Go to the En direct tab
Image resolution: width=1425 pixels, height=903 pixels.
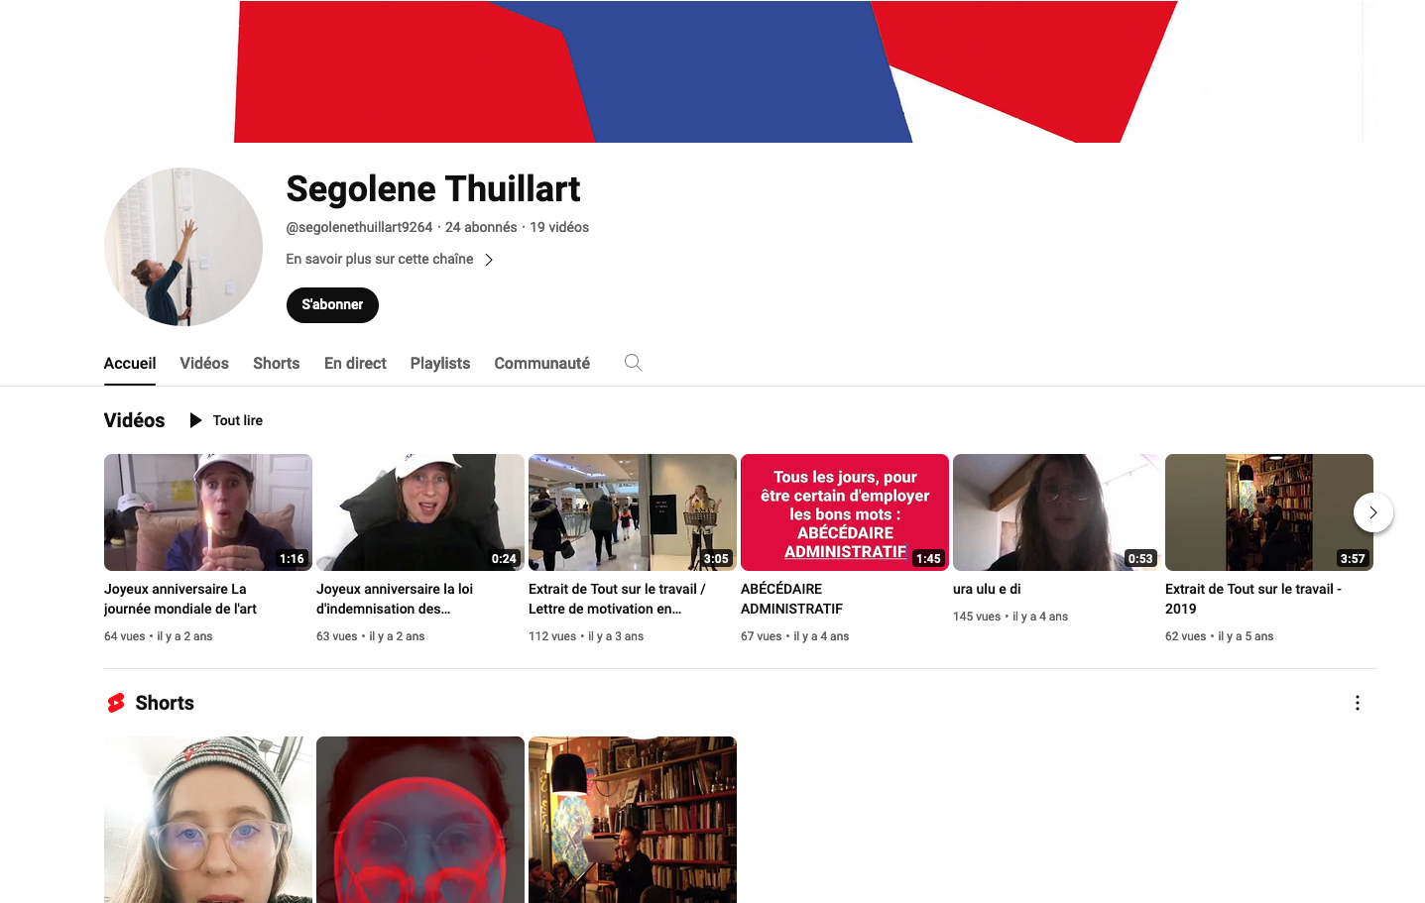[x=355, y=363]
